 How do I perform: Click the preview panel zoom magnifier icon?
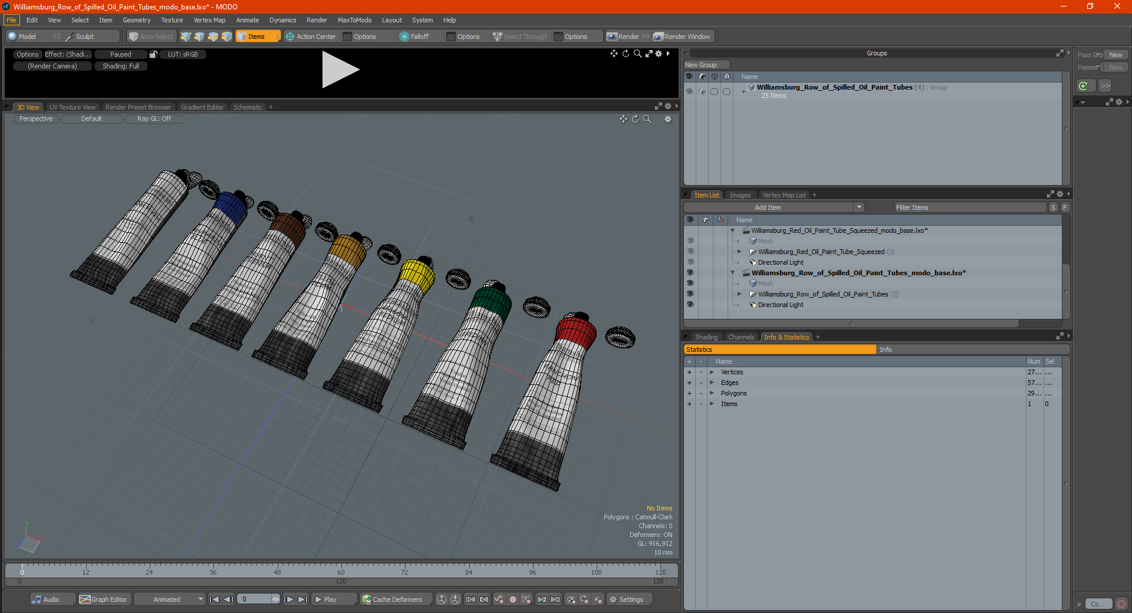[637, 54]
